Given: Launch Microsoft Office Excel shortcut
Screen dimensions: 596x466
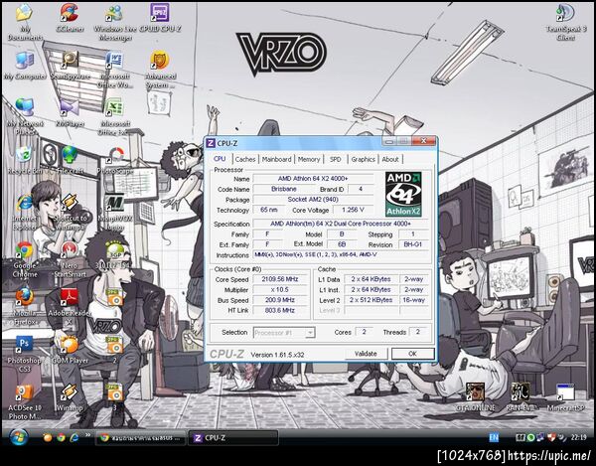Looking at the screenshot, I should pos(115,117).
